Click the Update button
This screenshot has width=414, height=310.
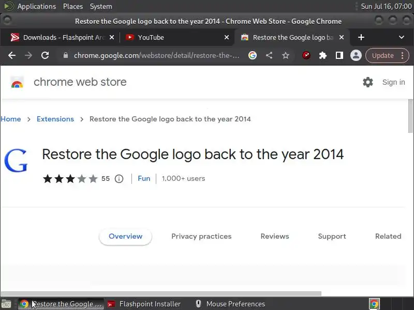click(x=383, y=55)
